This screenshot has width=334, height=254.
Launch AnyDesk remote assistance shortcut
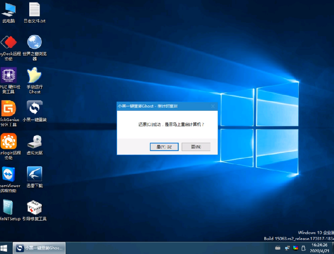click(8, 43)
